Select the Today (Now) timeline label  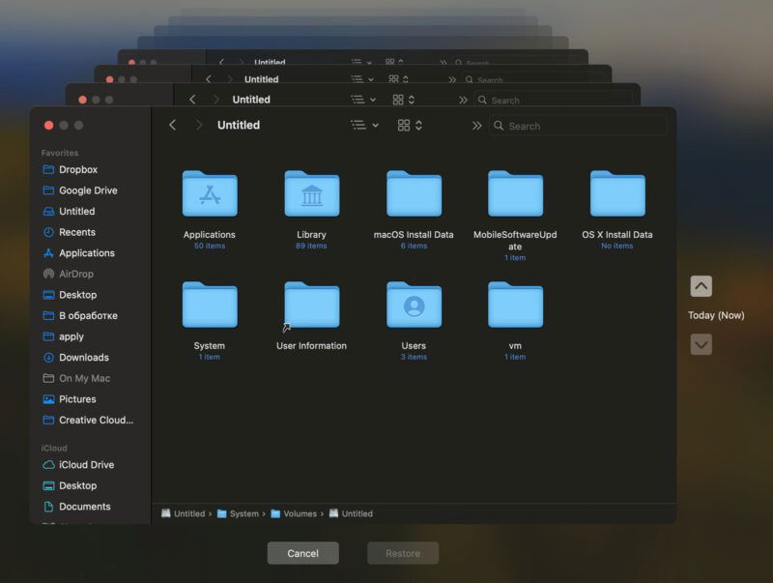(x=717, y=315)
